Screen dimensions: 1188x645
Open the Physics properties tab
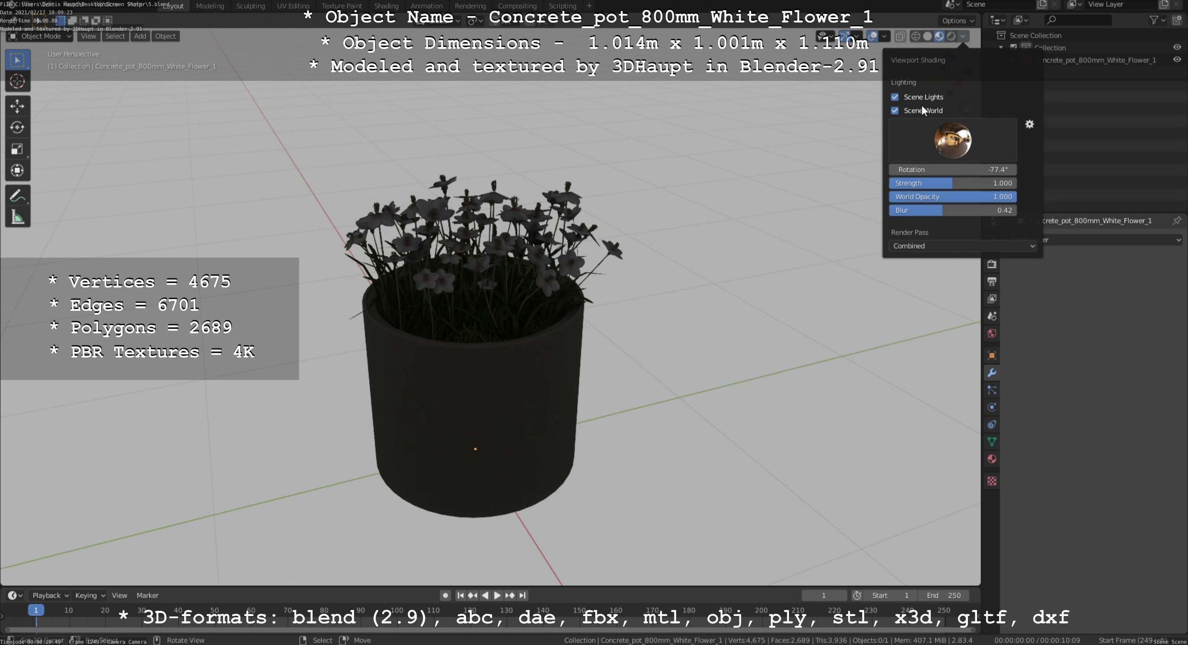pyautogui.click(x=992, y=407)
